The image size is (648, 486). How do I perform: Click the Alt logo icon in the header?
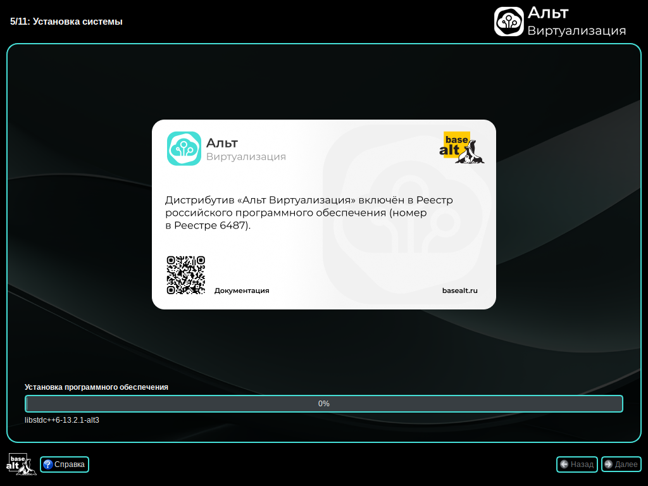pyautogui.click(x=509, y=22)
